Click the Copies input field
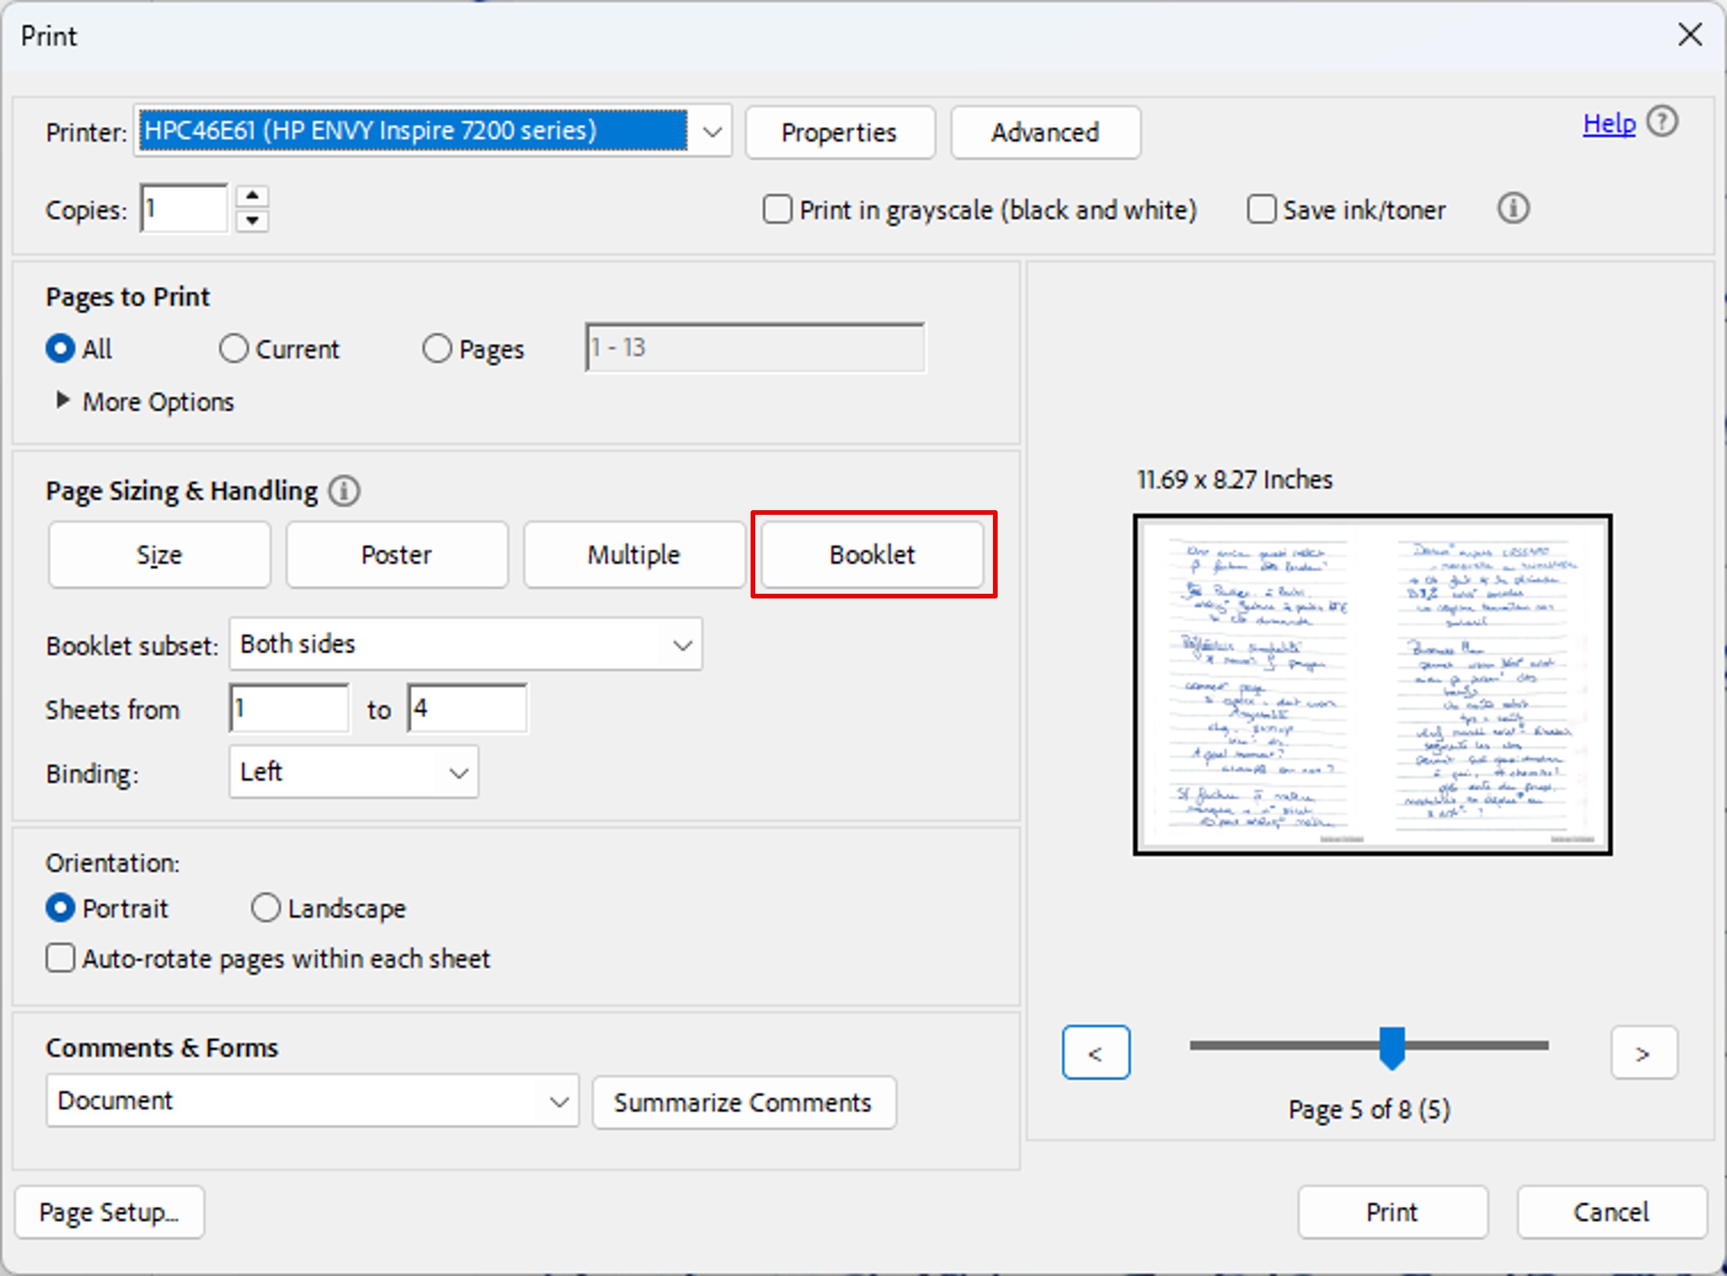 coord(184,209)
